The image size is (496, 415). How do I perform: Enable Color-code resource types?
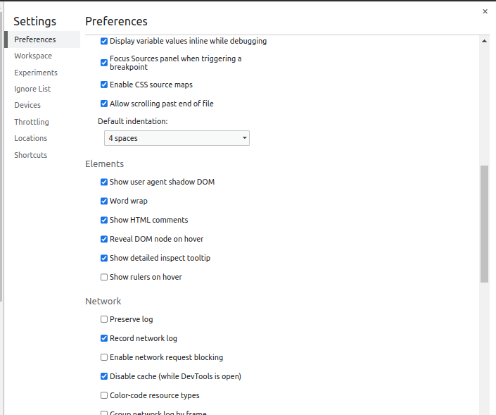pos(104,395)
